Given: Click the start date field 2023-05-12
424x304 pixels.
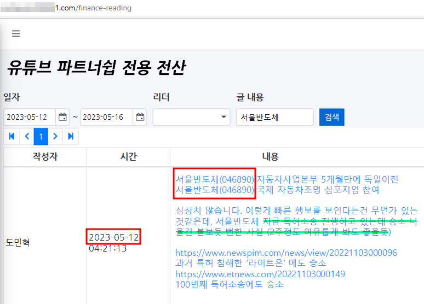Looking at the screenshot, I should coord(31,117).
